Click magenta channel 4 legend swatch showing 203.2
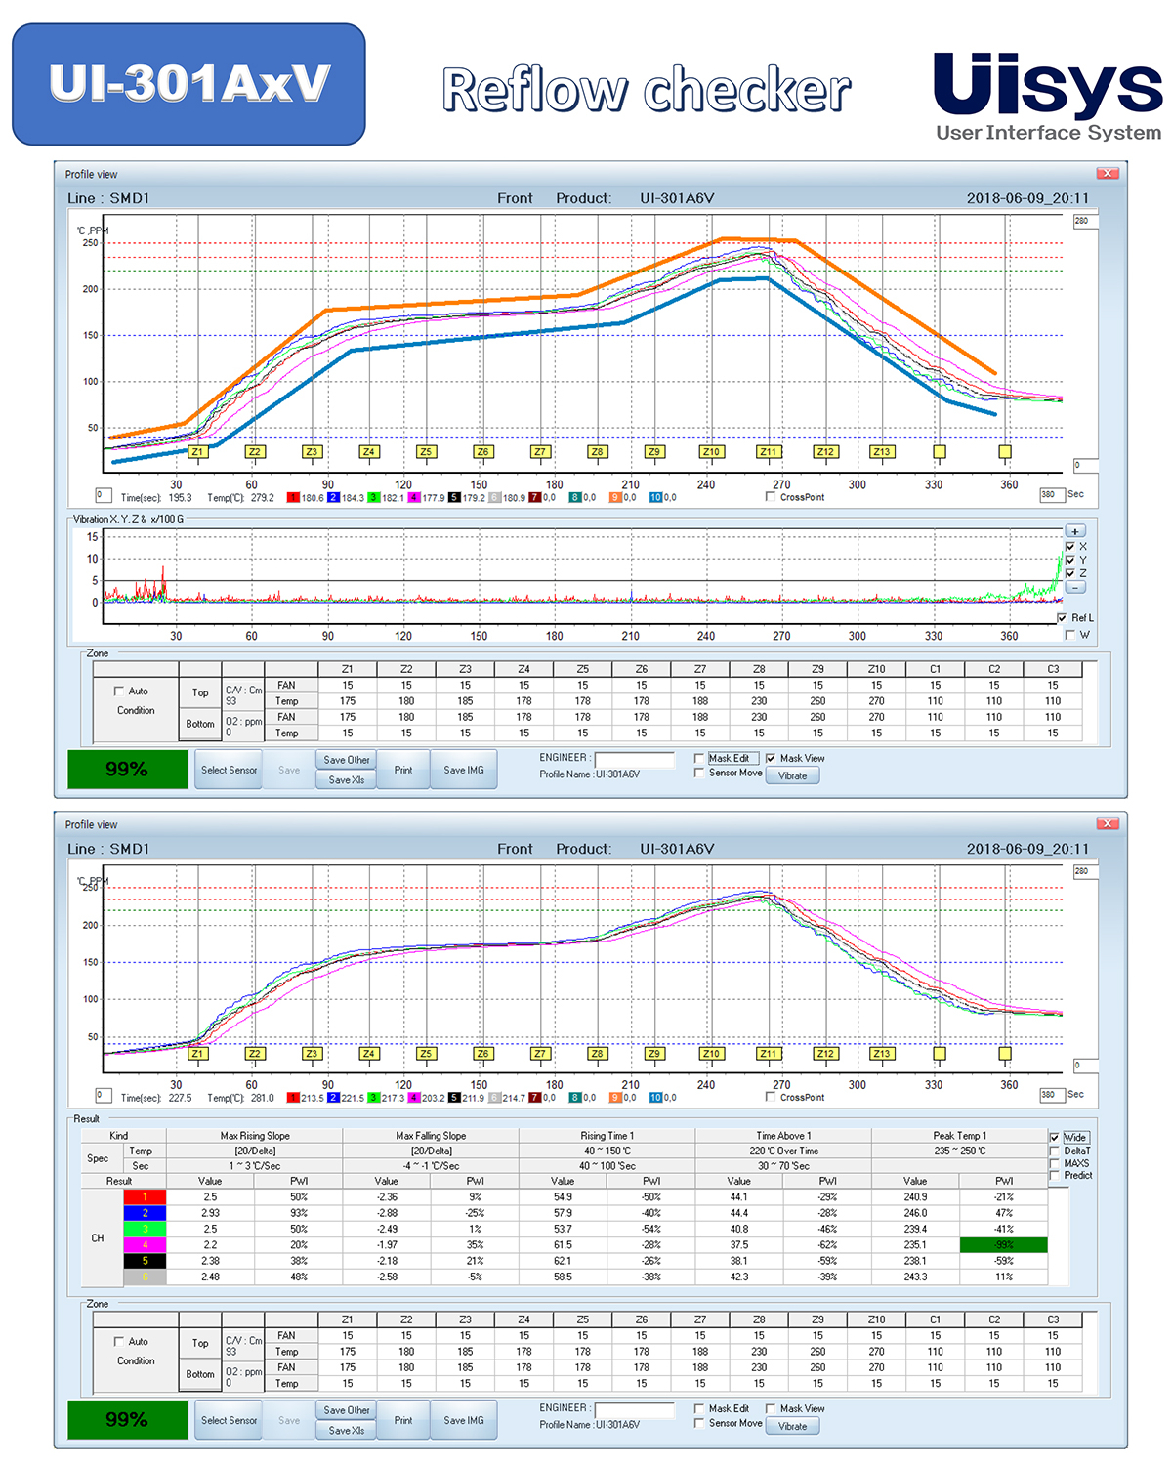 tap(414, 1098)
